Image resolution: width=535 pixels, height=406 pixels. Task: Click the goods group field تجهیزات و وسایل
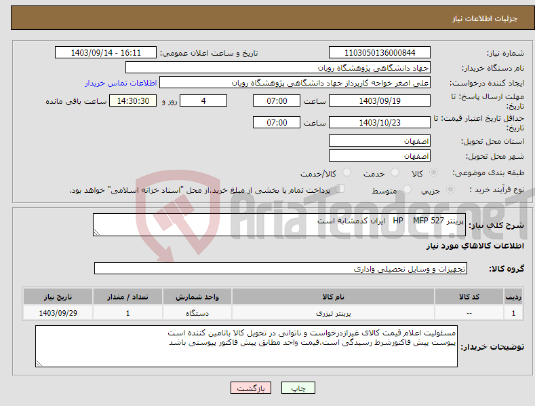click(281, 269)
